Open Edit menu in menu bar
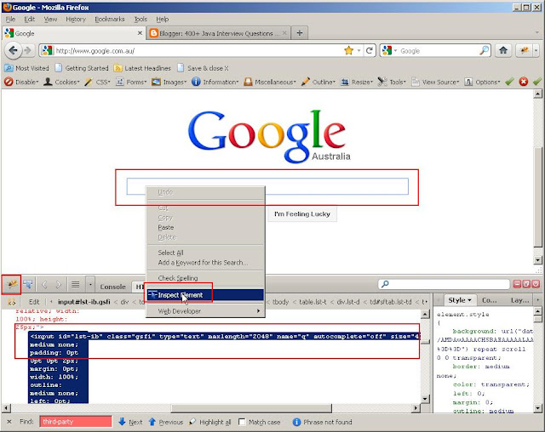 [x=29, y=19]
